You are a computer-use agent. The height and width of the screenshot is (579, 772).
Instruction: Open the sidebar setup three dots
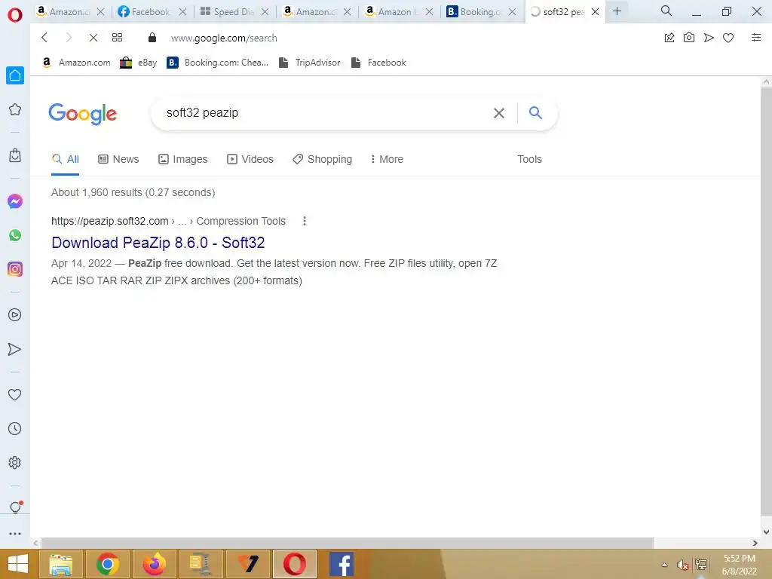[x=15, y=533]
